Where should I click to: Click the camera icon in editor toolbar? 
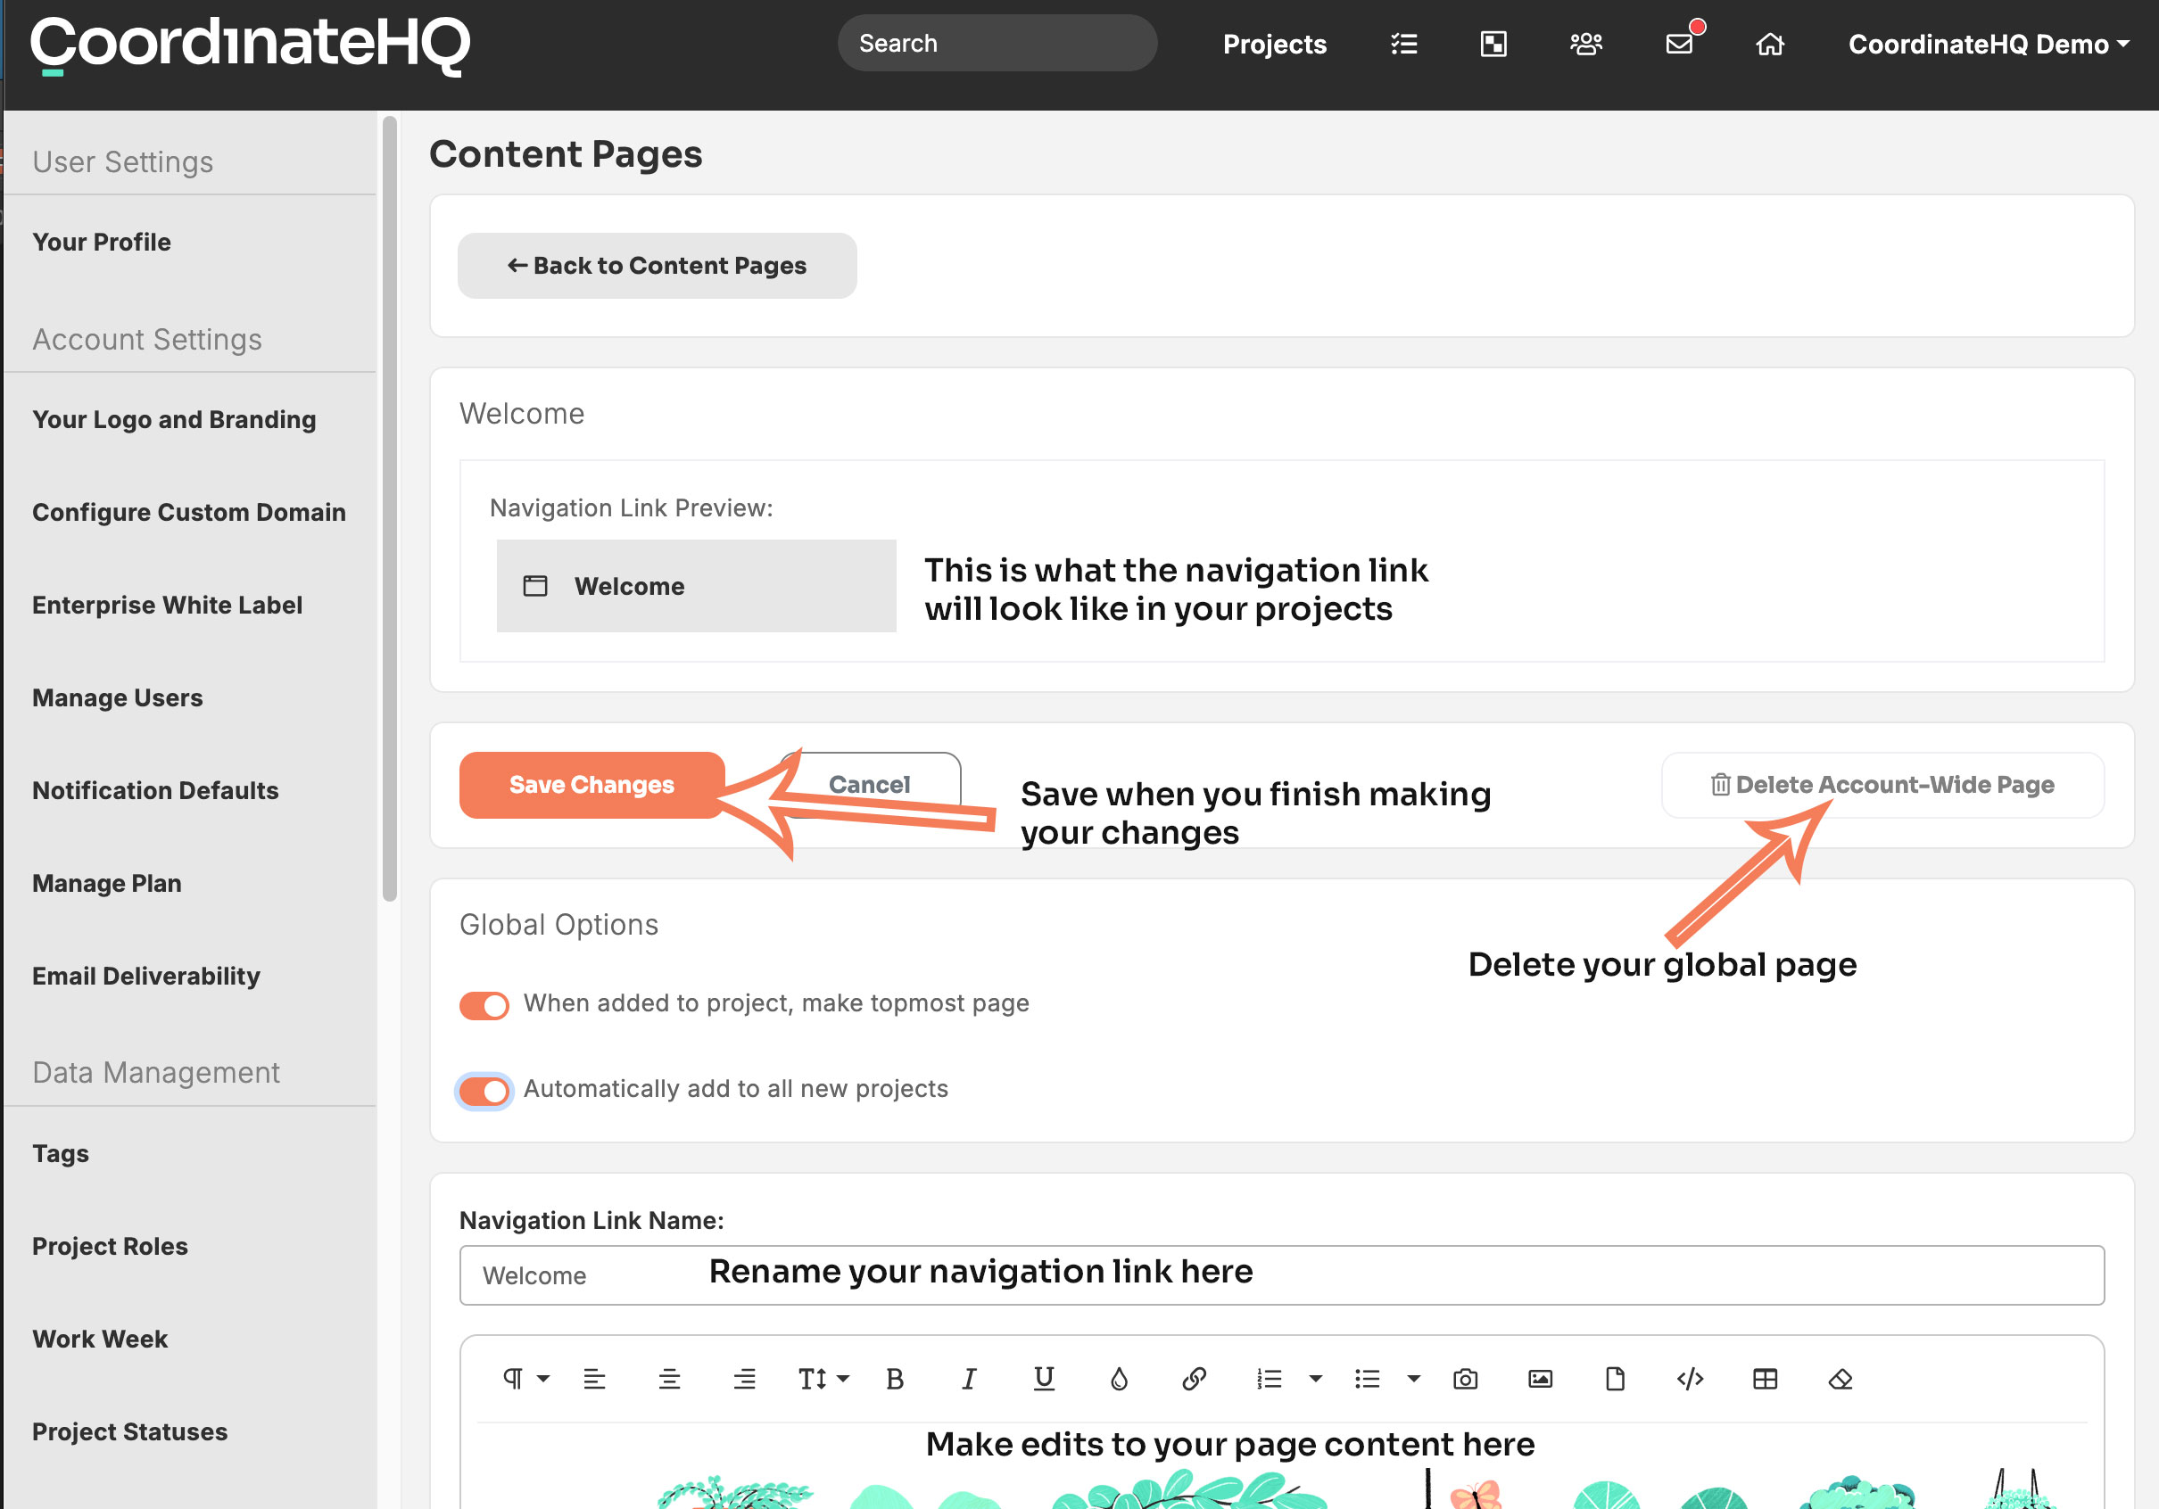(1465, 1378)
